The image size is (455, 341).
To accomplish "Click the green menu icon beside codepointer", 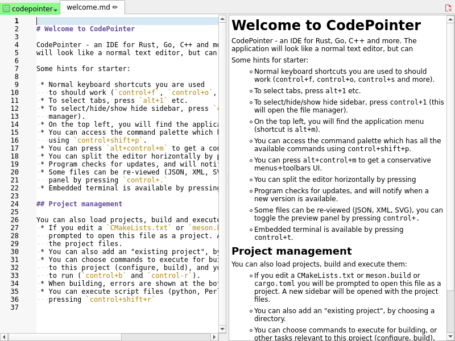I will coord(6,9).
